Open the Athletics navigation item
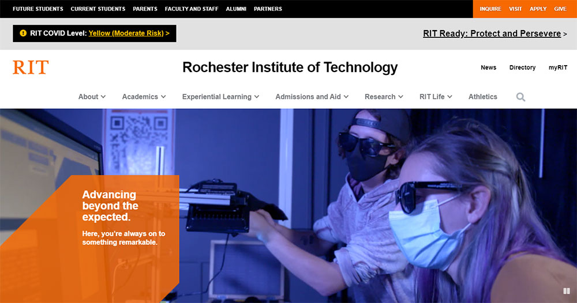577x303 pixels. click(482, 97)
